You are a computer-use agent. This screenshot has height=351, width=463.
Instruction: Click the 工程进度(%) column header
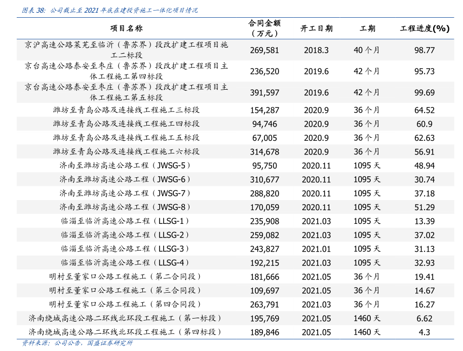[x=425, y=28]
